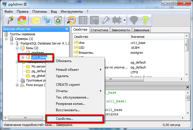Switch to the Зависимости tab

[x=121, y=30]
